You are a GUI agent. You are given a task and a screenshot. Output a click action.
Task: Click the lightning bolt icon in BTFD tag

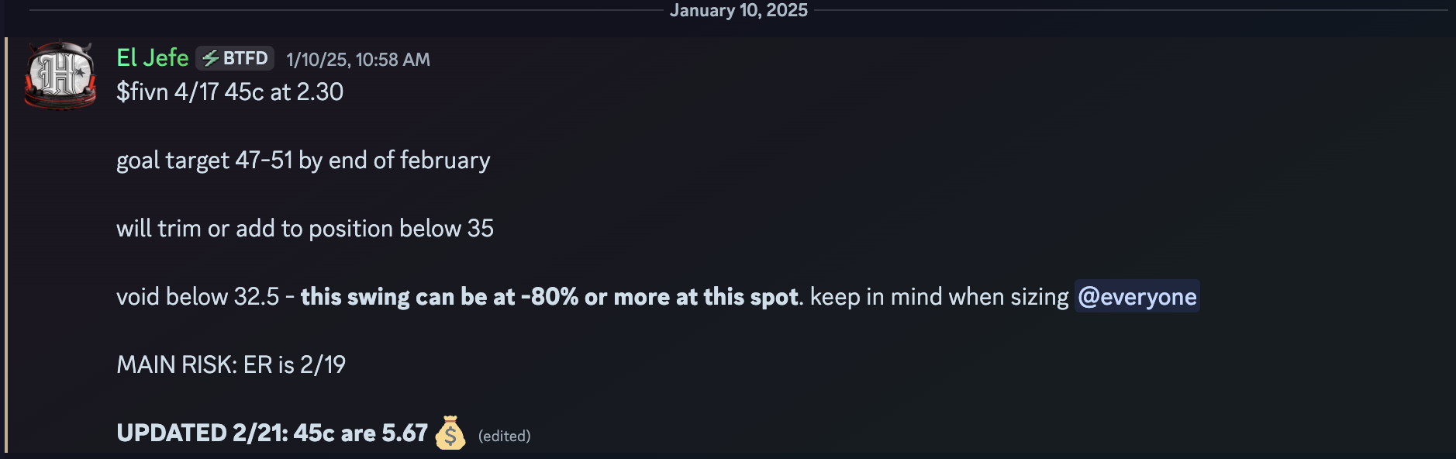coord(210,58)
